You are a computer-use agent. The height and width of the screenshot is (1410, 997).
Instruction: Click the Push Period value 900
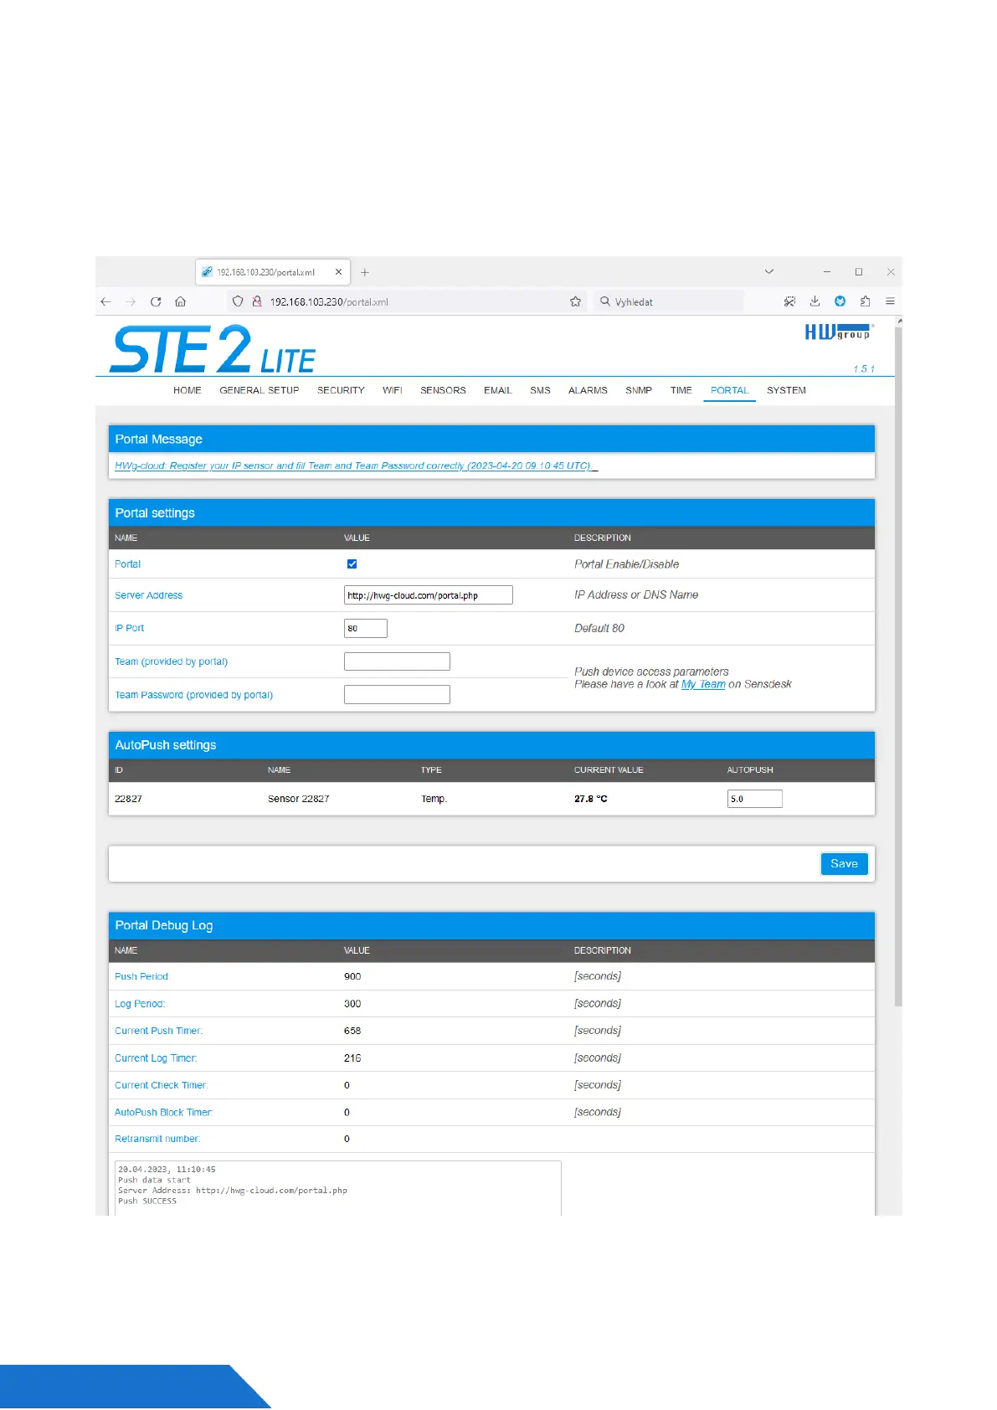click(x=352, y=977)
